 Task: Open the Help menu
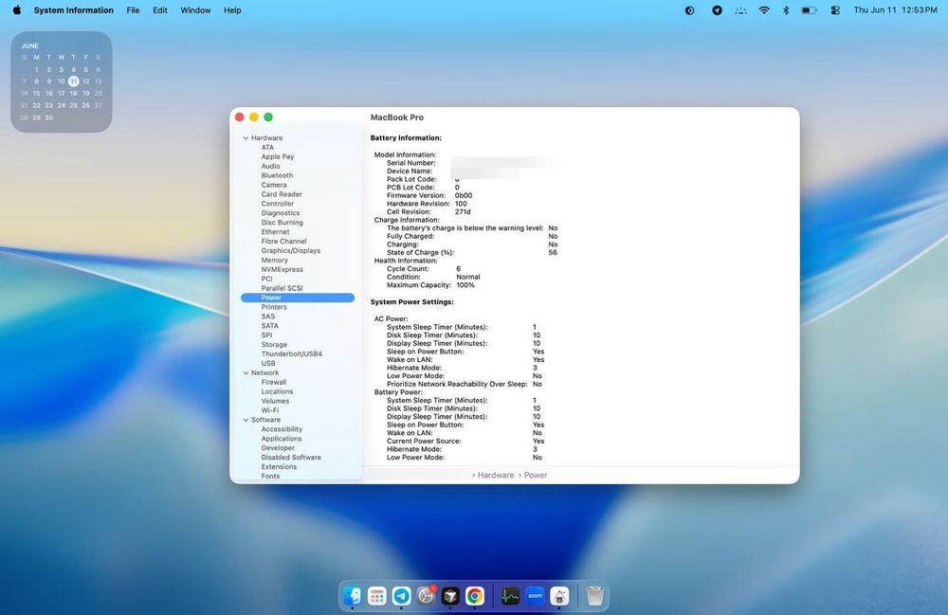pyautogui.click(x=232, y=10)
